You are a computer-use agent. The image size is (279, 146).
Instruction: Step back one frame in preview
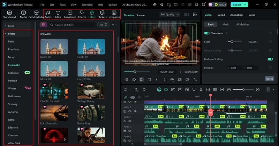[126, 80]
